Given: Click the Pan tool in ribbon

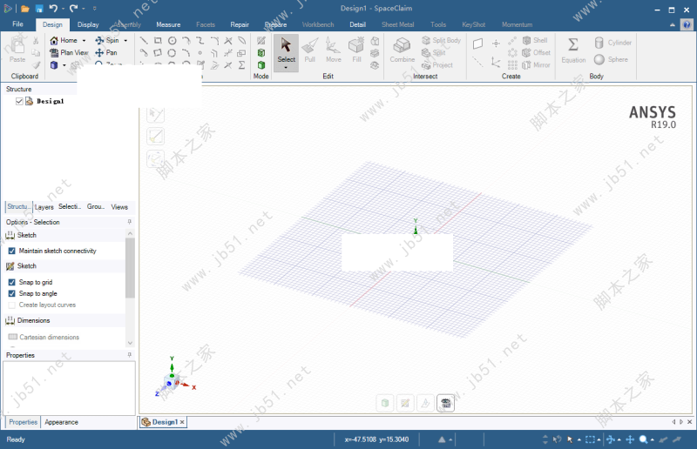Looking at the screenshot, I should coord(106,53).
